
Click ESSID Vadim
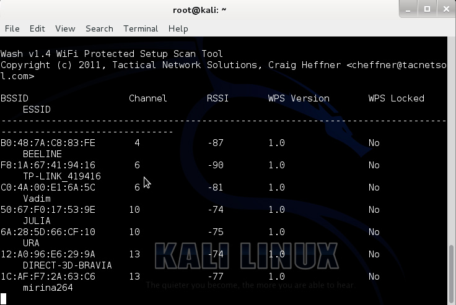coord(37,199)
